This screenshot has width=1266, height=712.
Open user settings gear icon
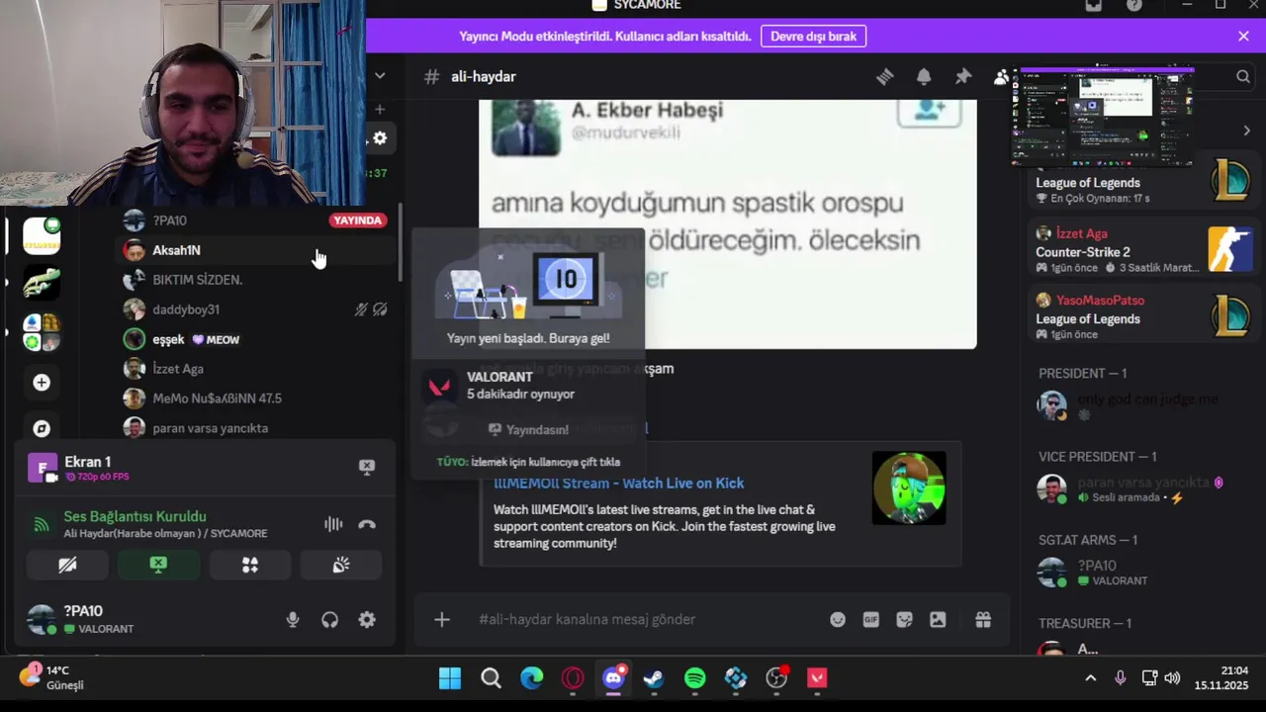[x=367, y=620]
